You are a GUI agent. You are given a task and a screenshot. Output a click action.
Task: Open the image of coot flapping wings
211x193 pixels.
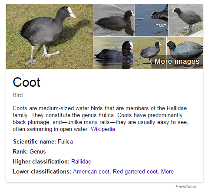152,20
